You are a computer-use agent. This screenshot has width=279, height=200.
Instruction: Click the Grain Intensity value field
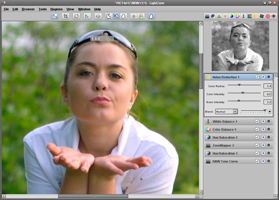268,102
